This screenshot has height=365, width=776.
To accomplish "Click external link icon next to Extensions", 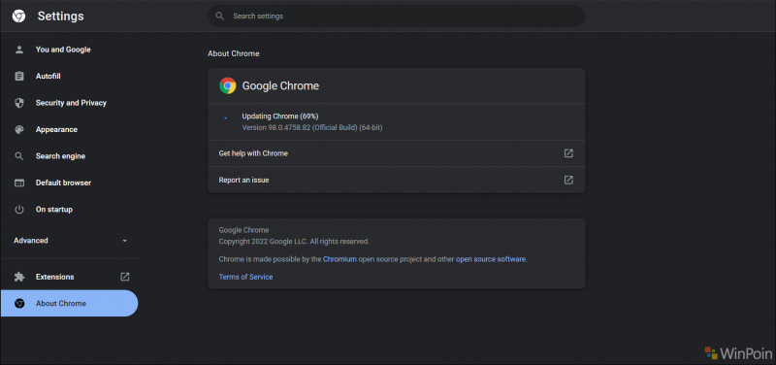I will click(x=125, y=277).
